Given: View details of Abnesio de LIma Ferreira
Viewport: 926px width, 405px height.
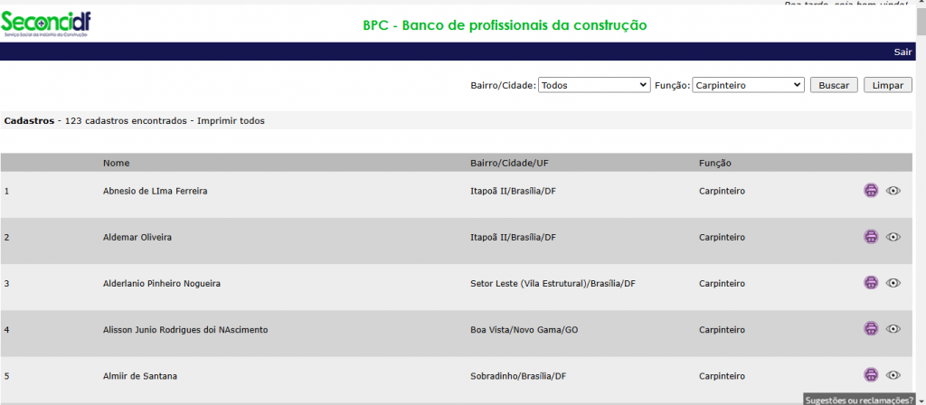Looking at the screenshot, I should pos(893,190).
